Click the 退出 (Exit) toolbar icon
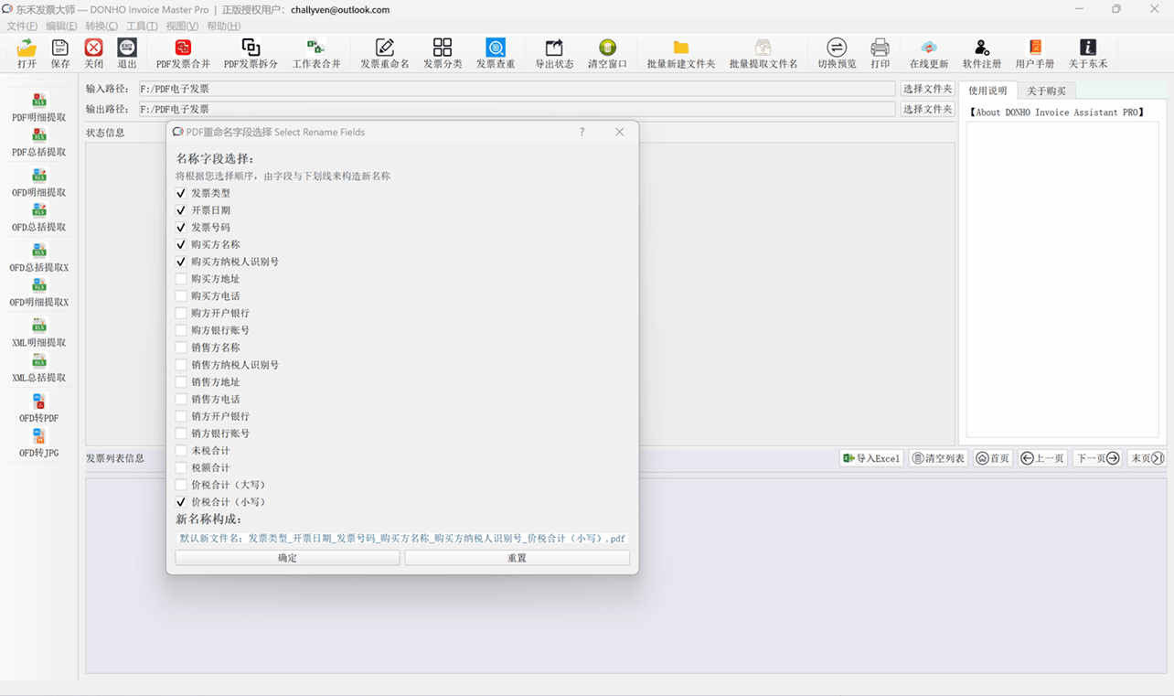Viewport: 1174px width, 696px height. [x=127, y=54]
